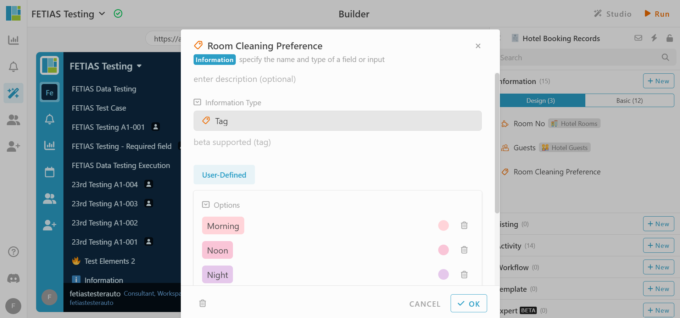Select the Design (3) tab
This screenshot has height=318, width=680.
coord(541,100)
